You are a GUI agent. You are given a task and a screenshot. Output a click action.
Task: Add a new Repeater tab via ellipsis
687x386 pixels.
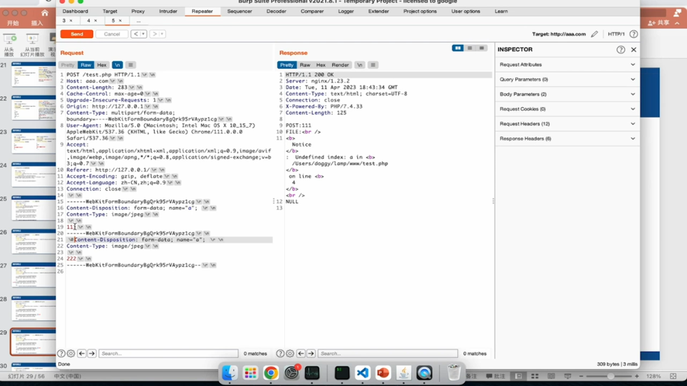[139, 20]
